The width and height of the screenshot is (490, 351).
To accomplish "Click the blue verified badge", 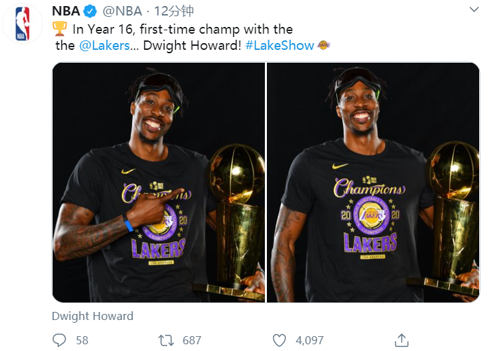I will (x=90, y=11).
